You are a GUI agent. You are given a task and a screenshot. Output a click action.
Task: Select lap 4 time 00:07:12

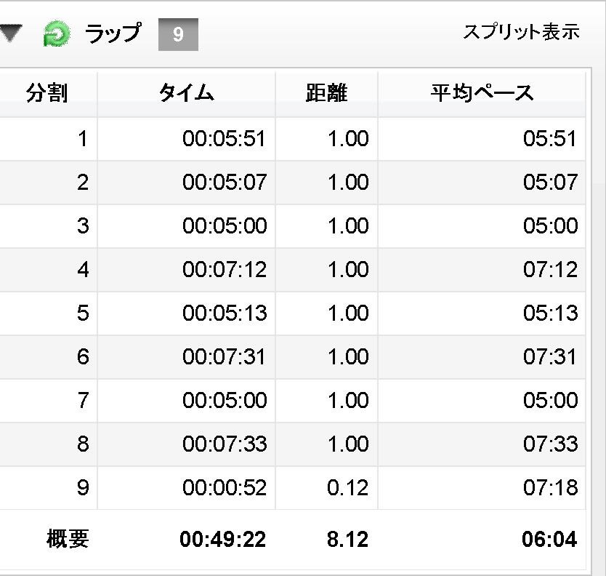[224, 270]
